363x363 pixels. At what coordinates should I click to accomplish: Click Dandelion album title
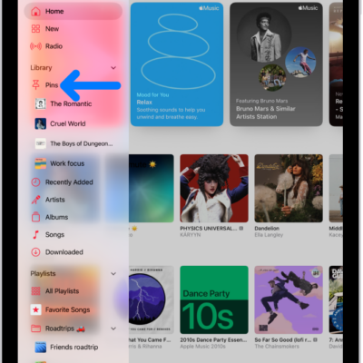(267, 229)
